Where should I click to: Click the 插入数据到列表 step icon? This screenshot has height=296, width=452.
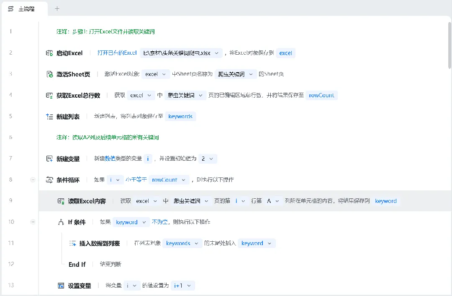[72, 243]
